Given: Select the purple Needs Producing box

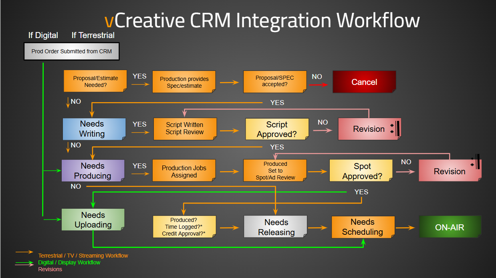Looking at the screenshot, I should tap(93, 171).
